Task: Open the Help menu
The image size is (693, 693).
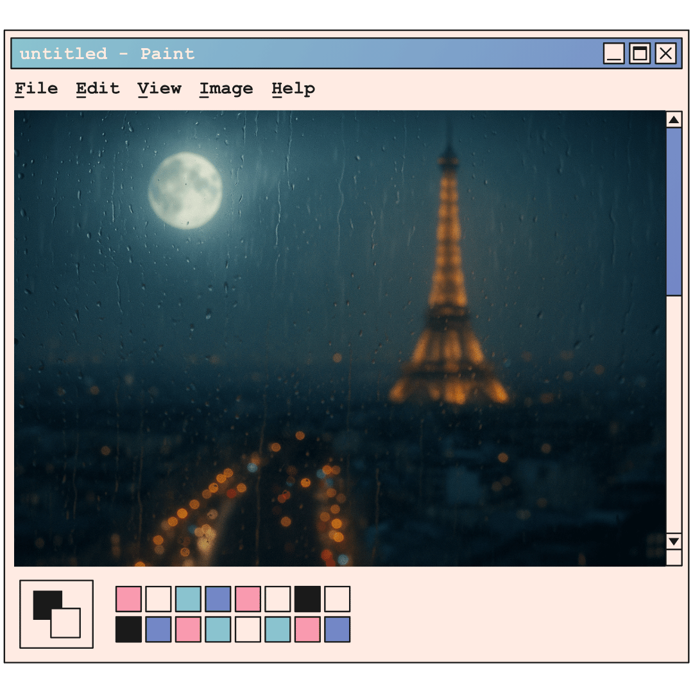Action: click(x=293, y=89)
